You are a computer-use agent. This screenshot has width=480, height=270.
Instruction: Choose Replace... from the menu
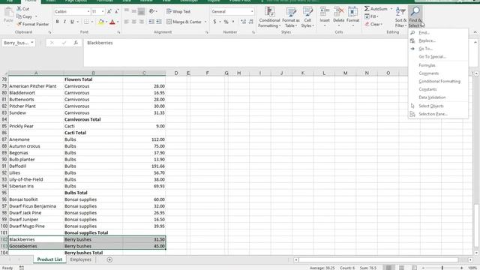coord(438,40)
